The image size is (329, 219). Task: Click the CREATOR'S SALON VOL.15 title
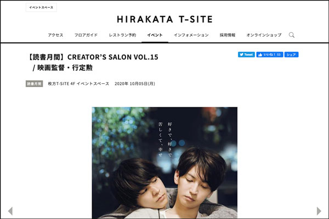112,57
